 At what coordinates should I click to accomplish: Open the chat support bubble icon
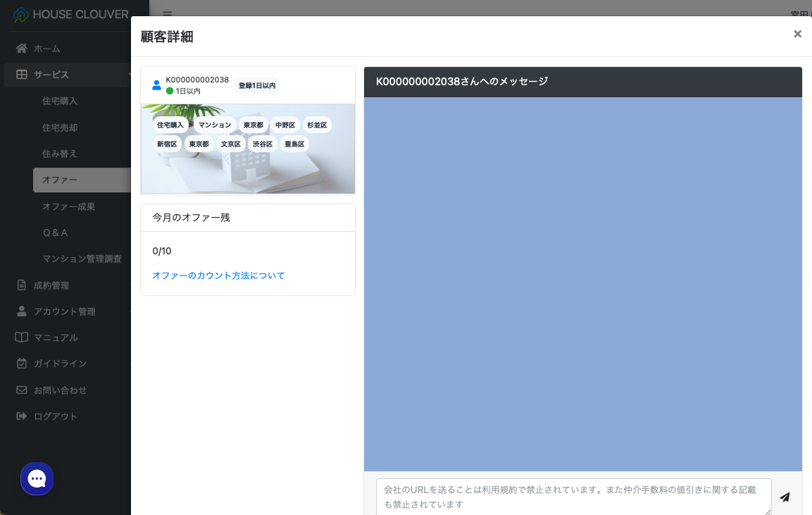coord(37,479)
